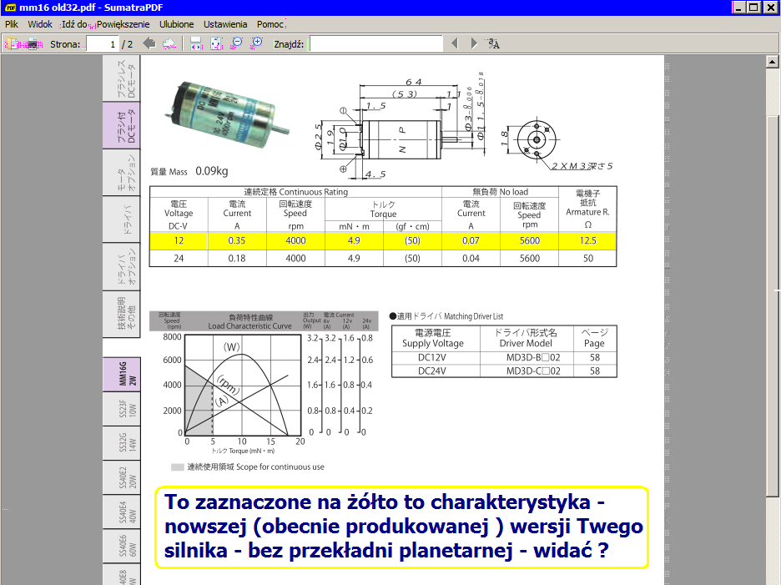Viewport: 781px width, 585px height.
Task: Click the Znajdź search field
Action: (x=376, y=44)
